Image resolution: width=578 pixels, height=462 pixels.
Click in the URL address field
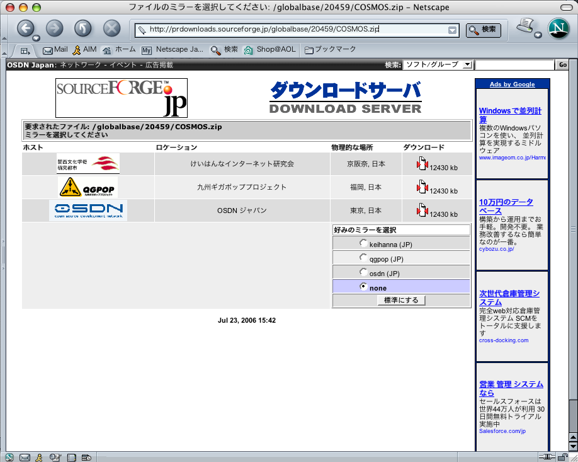click(x=297, y=30)
